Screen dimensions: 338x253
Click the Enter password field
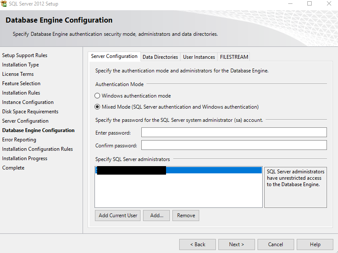(x=234, y=132)
